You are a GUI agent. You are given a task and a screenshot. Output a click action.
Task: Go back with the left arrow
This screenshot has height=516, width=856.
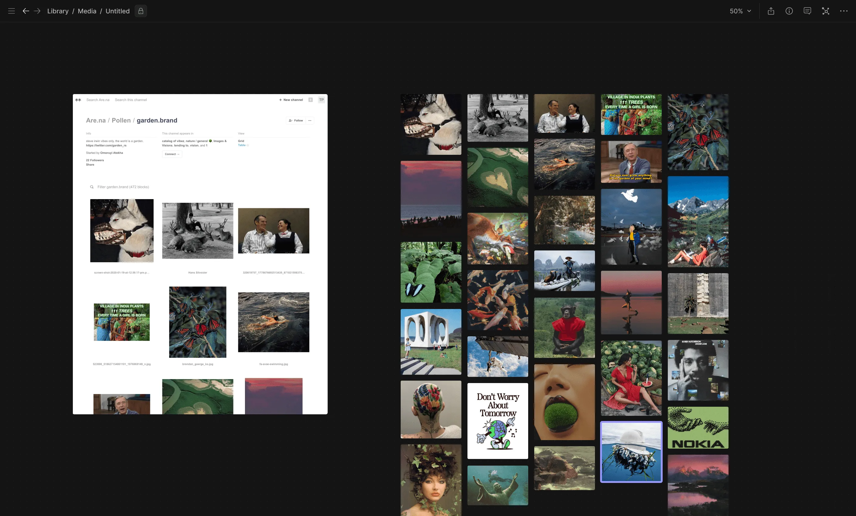point(26,11)
